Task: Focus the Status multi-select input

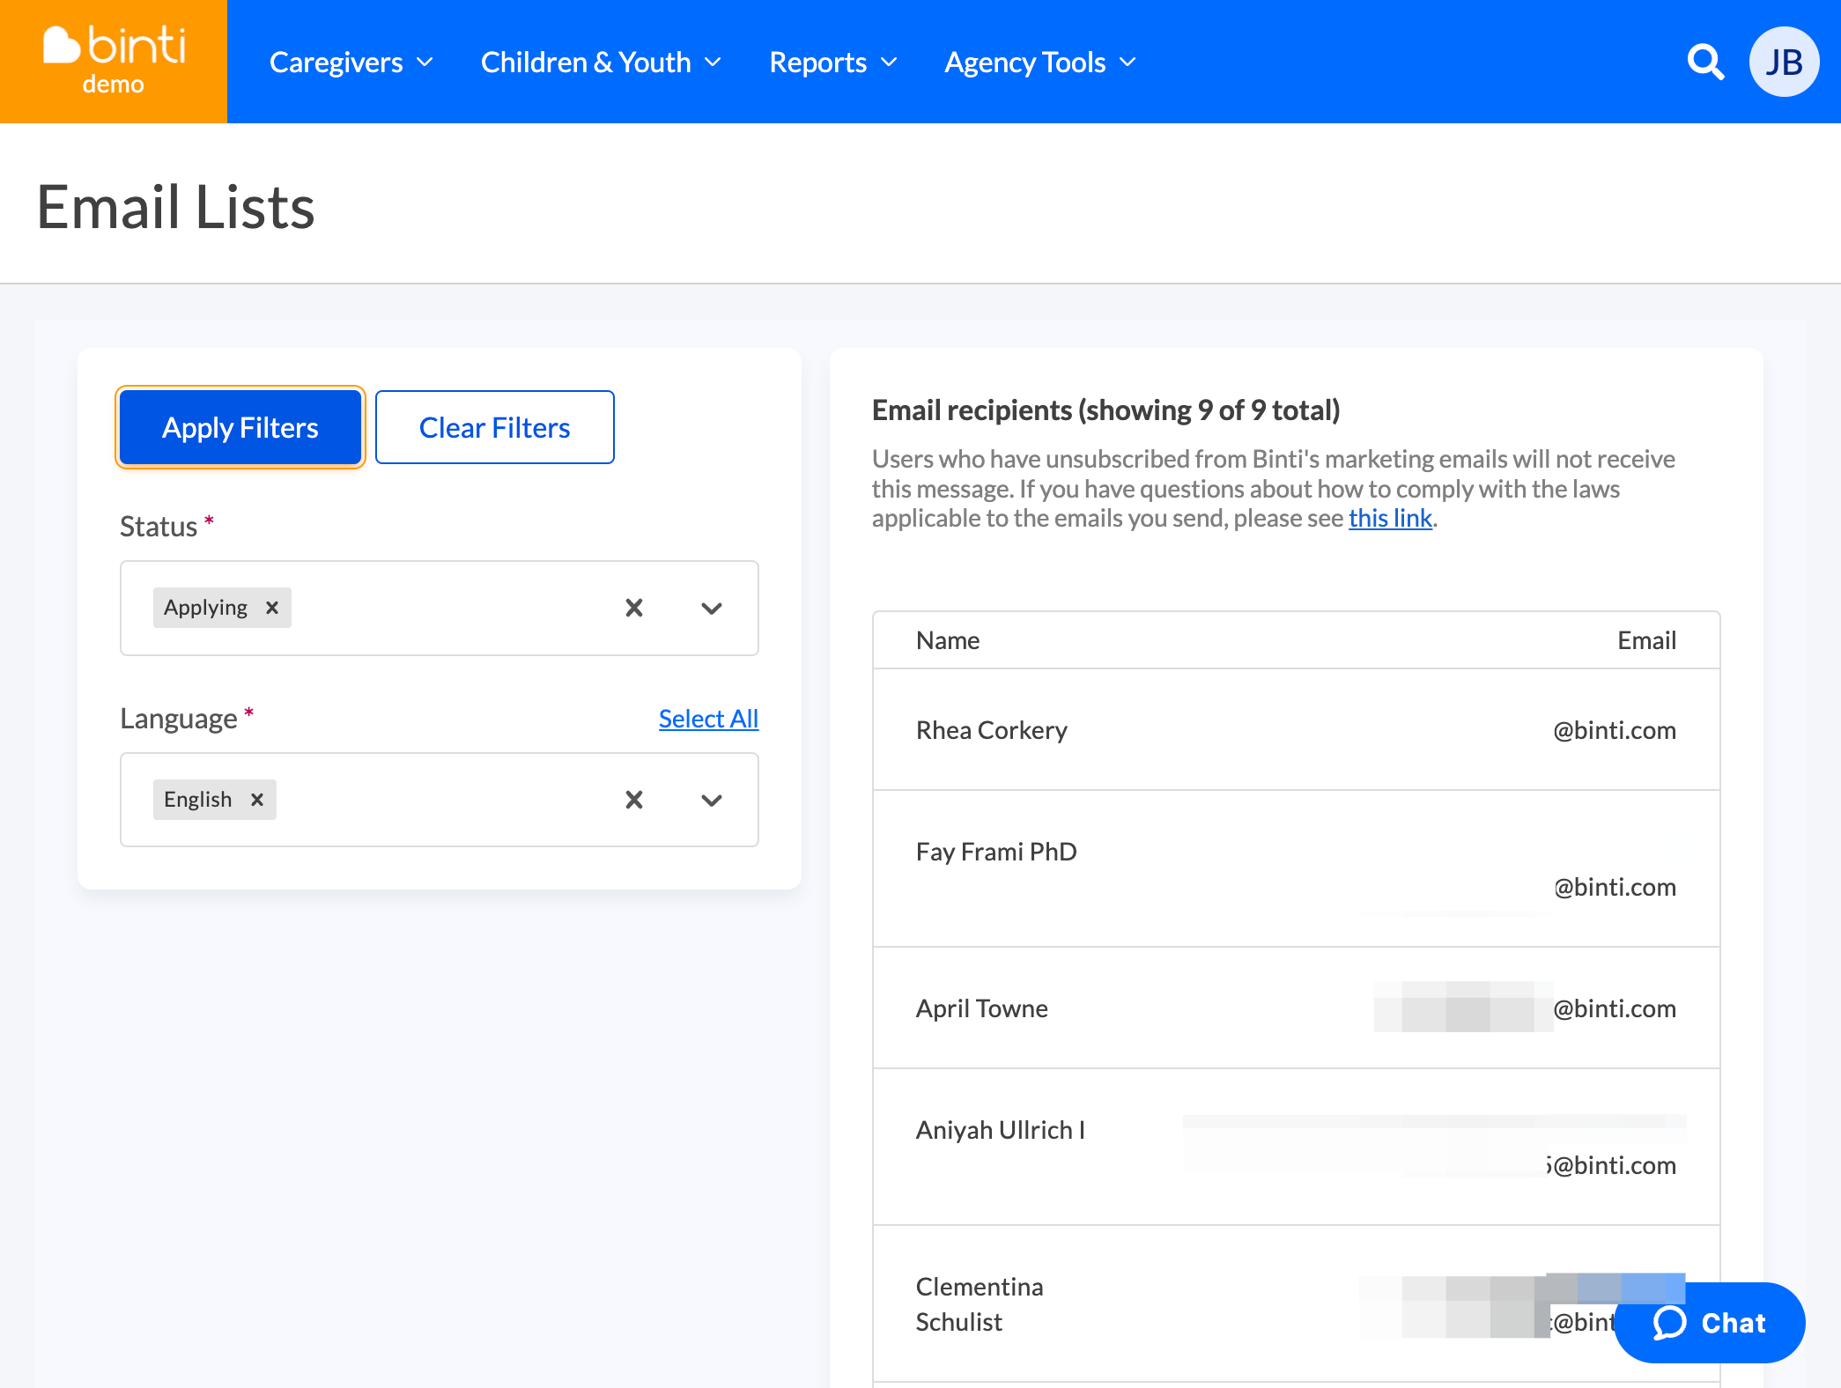Action: [440, 608]
